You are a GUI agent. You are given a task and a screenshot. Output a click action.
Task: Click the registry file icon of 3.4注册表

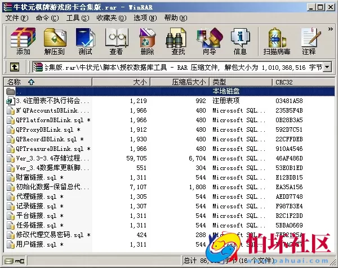(11, 101)
